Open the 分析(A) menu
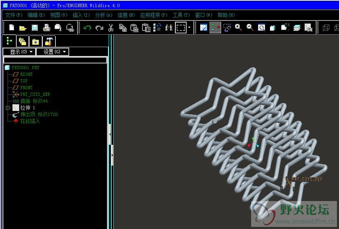Viewport: 339px width, 229px height. 104,15
